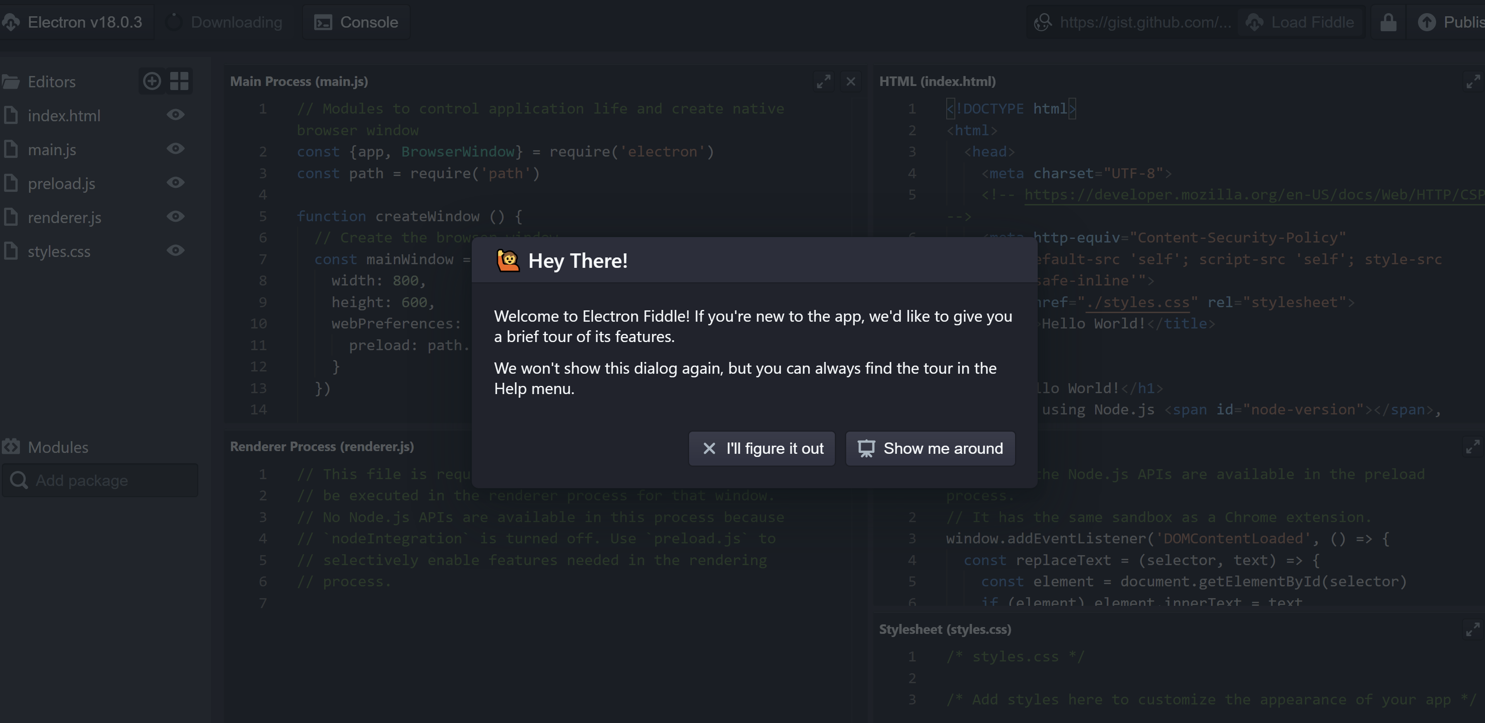Screen dimensions: 1485x723
Task: Click the Load Fiddle button
Action: click(1301, 23)
